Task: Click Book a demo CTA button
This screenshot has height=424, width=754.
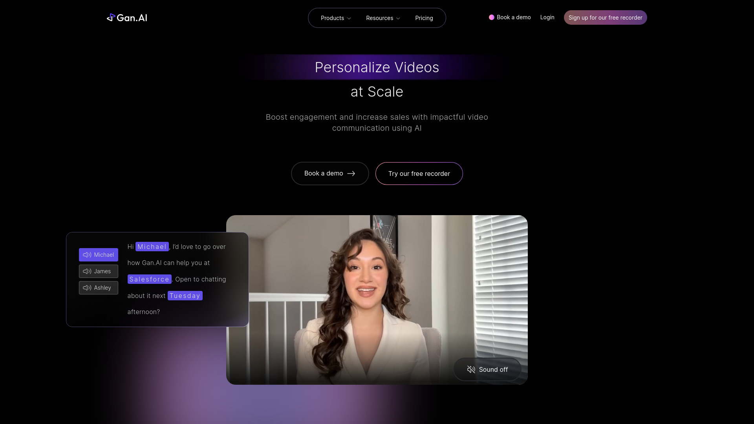Action: (330, 174)
